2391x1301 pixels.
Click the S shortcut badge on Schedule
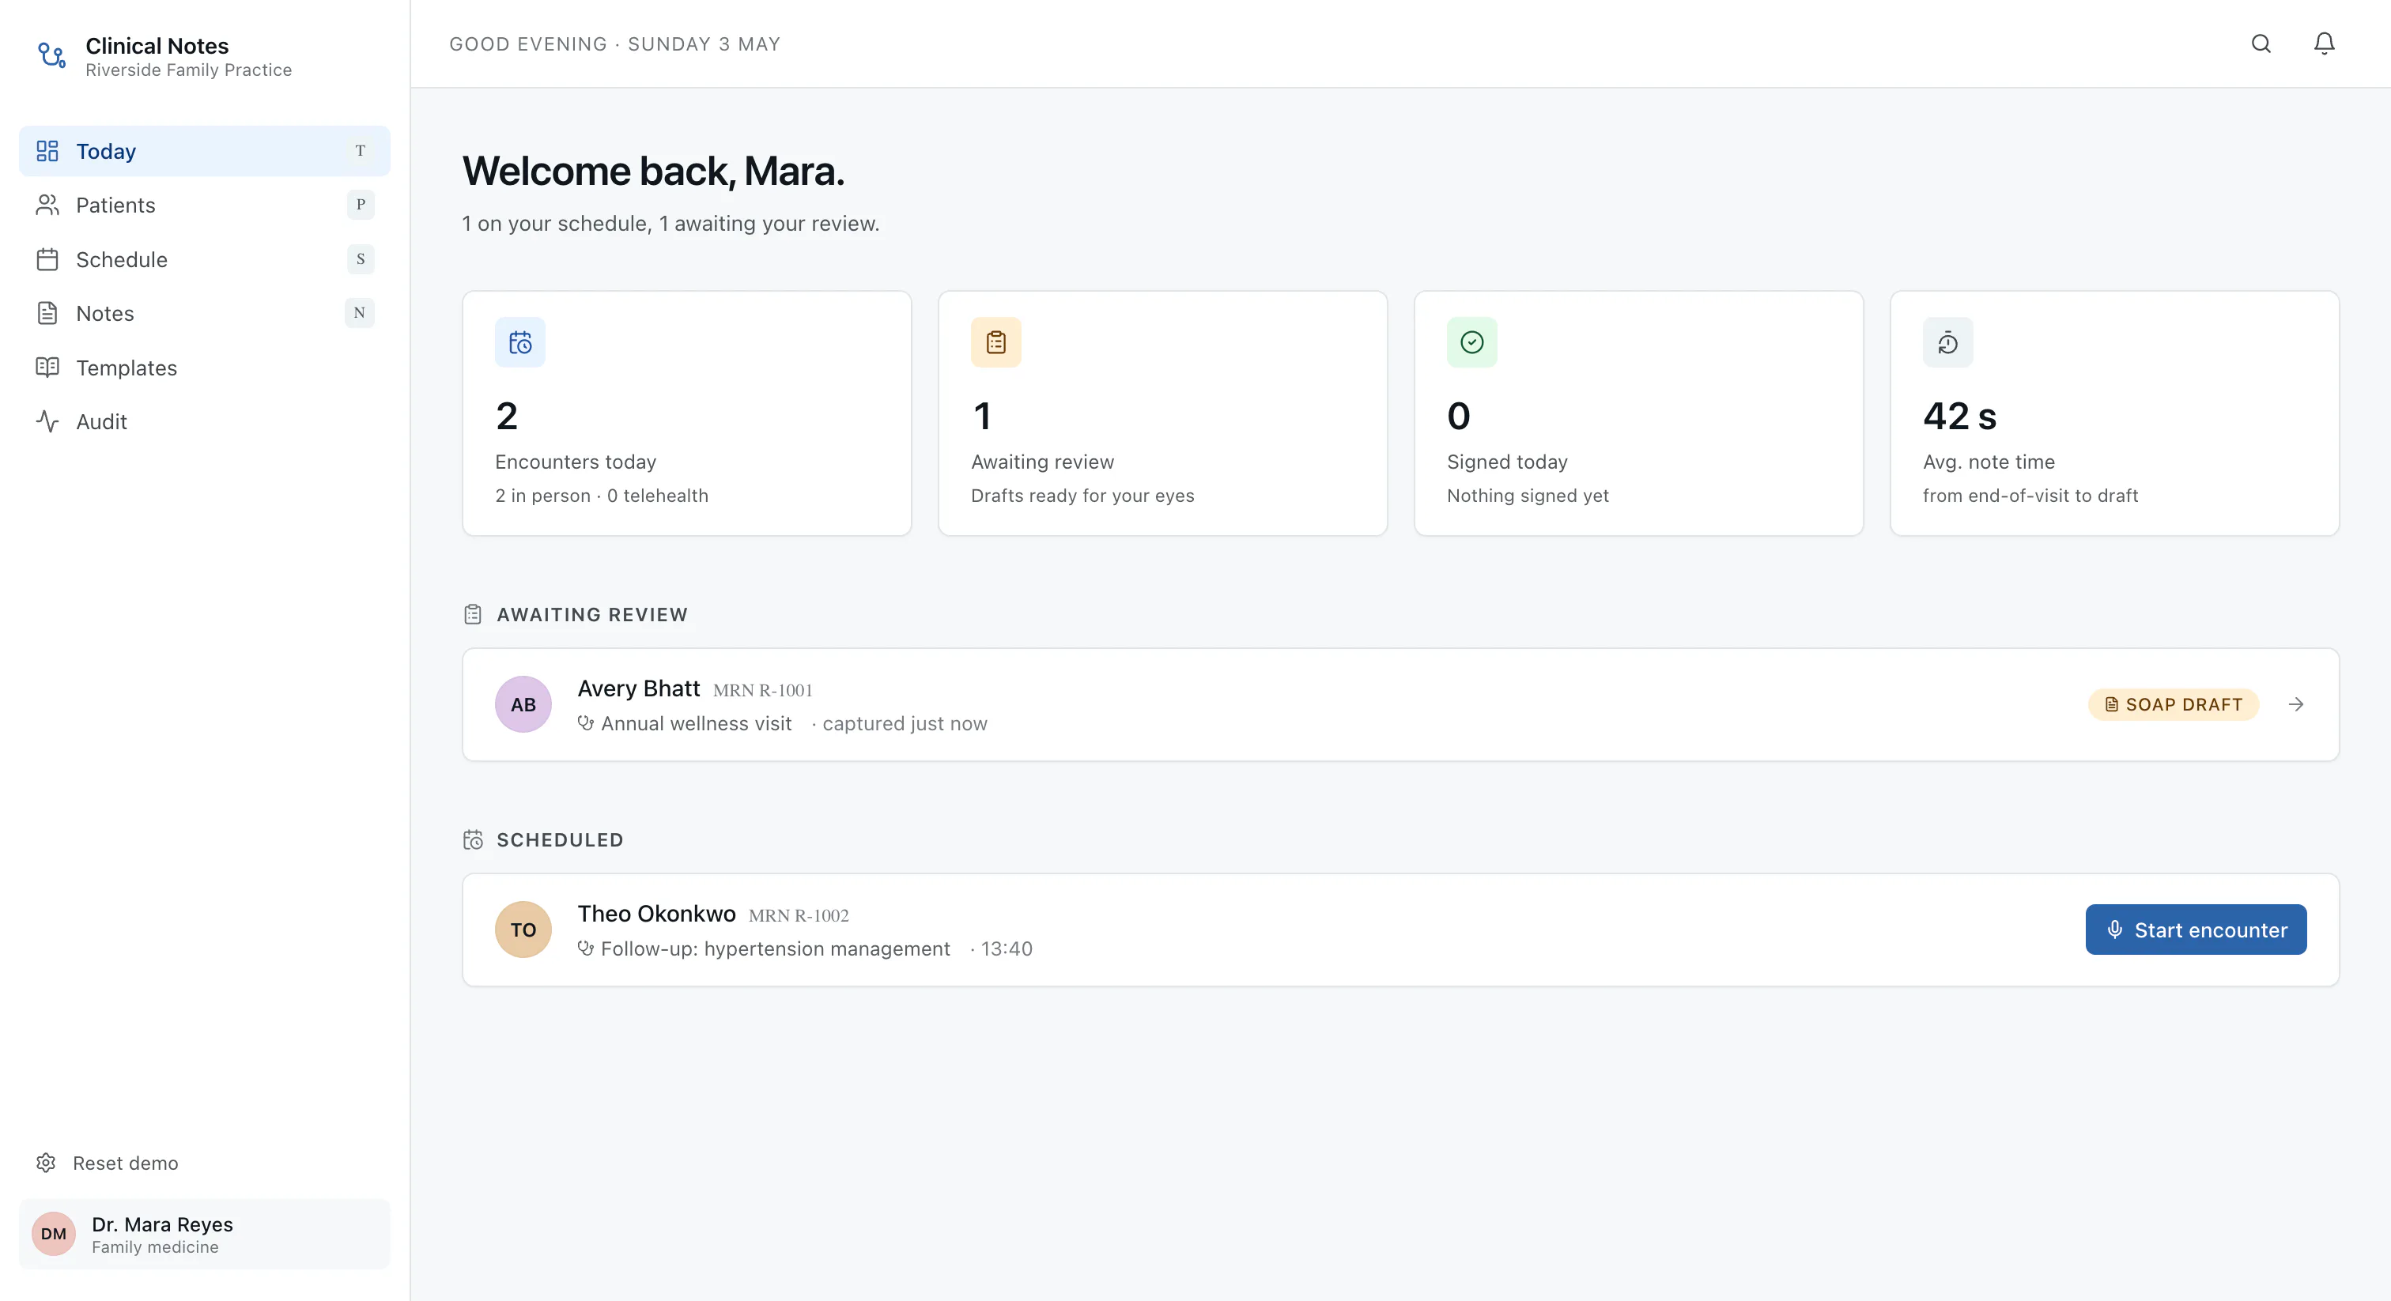point(360,259)
